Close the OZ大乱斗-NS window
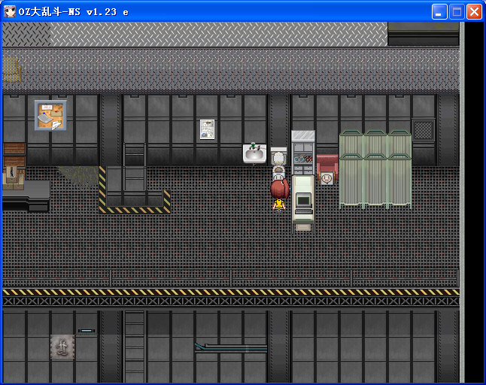Image resolution: width=486 pixels, height=385 pixels. [x=474, y=12]
